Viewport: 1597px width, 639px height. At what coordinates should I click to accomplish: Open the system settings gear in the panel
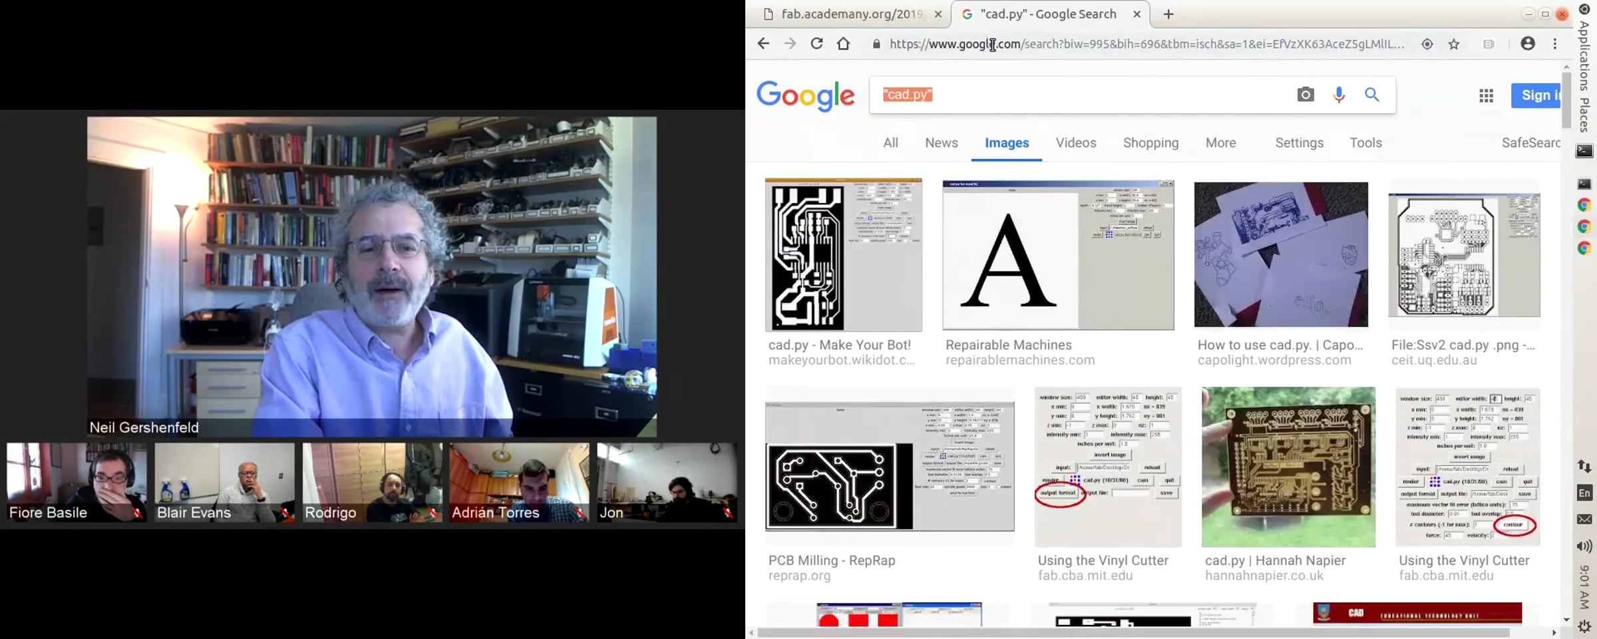(1584, 626)
